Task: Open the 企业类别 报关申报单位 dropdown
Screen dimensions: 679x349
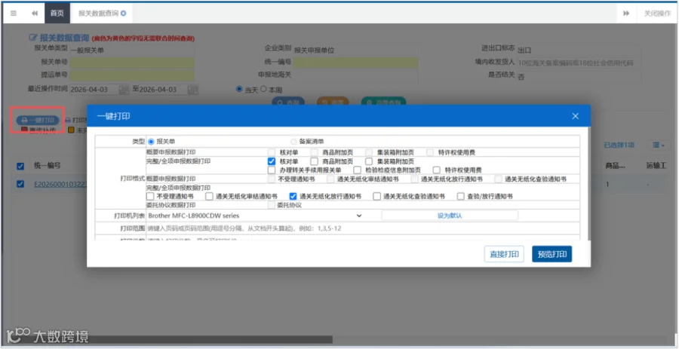Action: tap(356, 51)
